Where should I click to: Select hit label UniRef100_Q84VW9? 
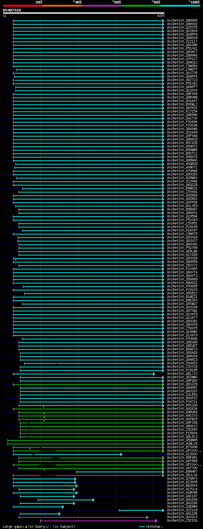(182, 129)
